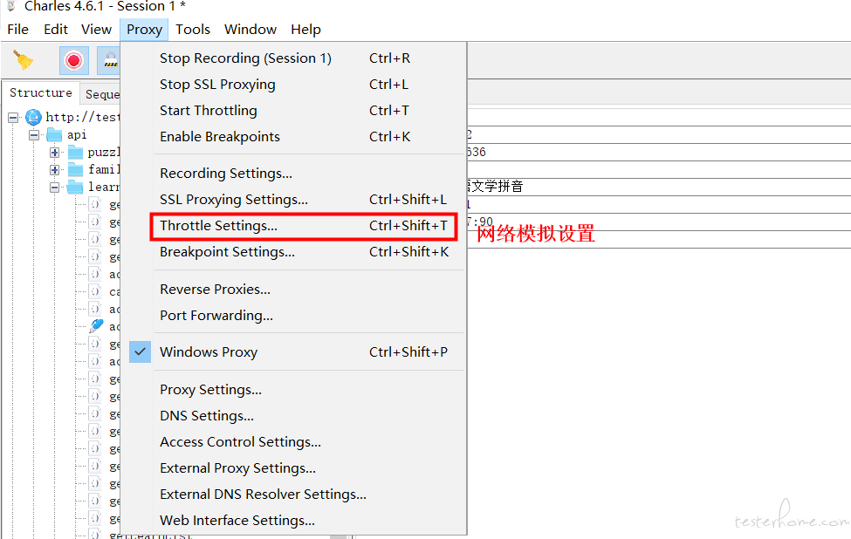Switch to the Sequence tab
Image resolution: width=851 pixels, height=539 pixels.
pos(101,94)
